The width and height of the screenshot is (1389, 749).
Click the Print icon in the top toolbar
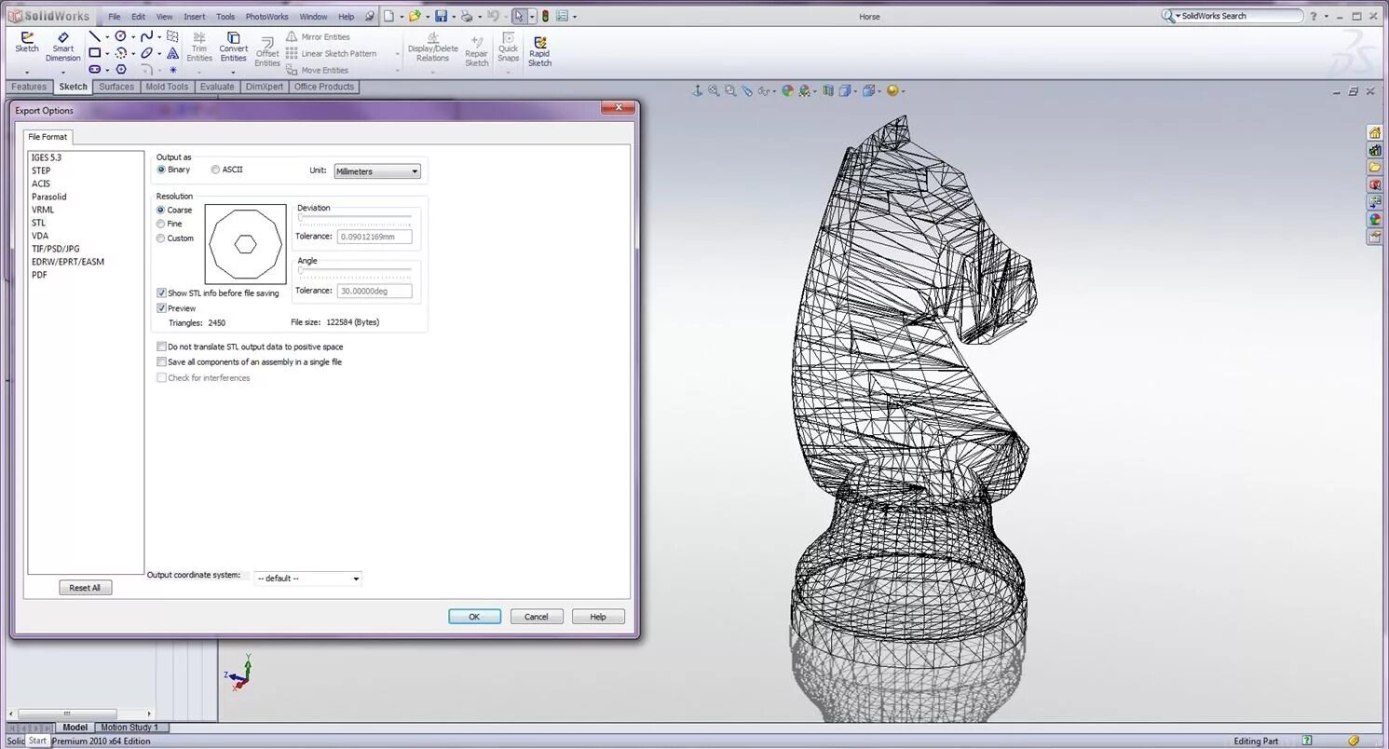[x=467, y=16]
